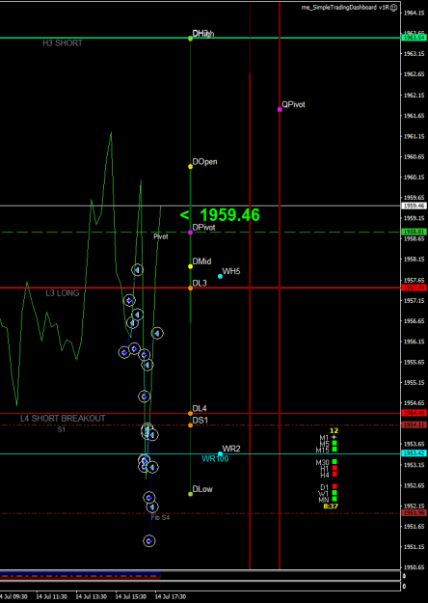Select the magenta DPivot marker

190,233
